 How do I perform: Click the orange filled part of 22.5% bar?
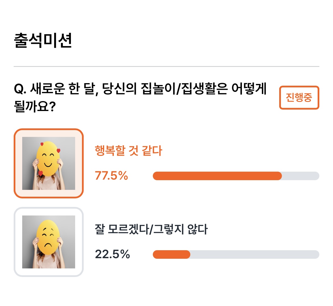click(172, 254)
